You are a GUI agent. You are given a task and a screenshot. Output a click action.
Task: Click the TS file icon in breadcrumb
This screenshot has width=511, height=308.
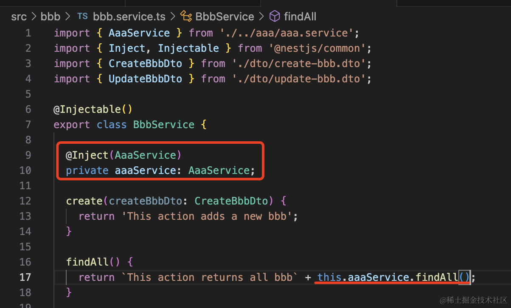[x=82, y=17]
